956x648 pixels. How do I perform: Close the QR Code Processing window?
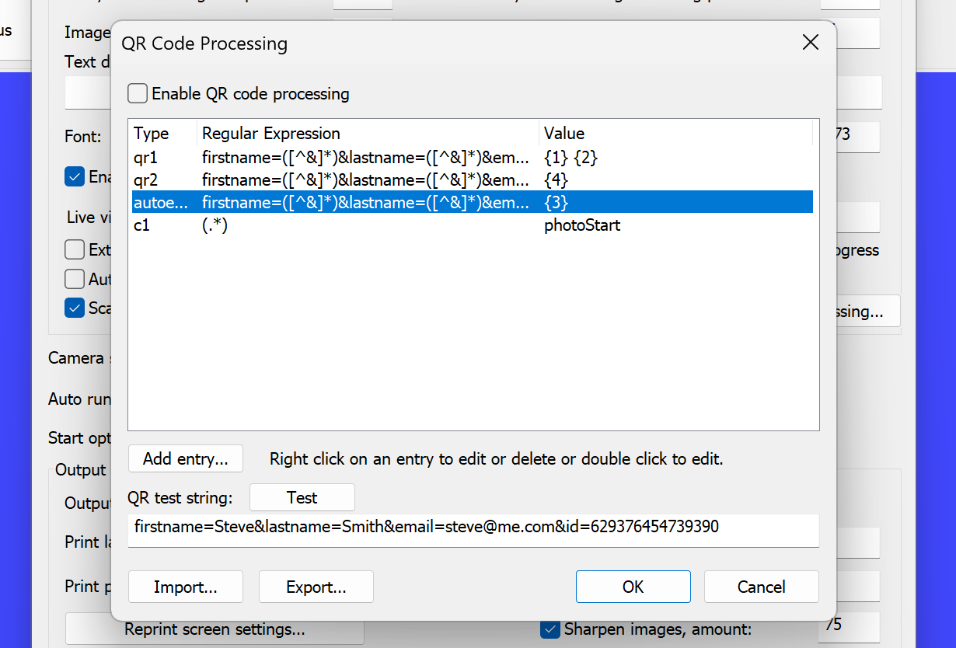(x=810, y=43)
